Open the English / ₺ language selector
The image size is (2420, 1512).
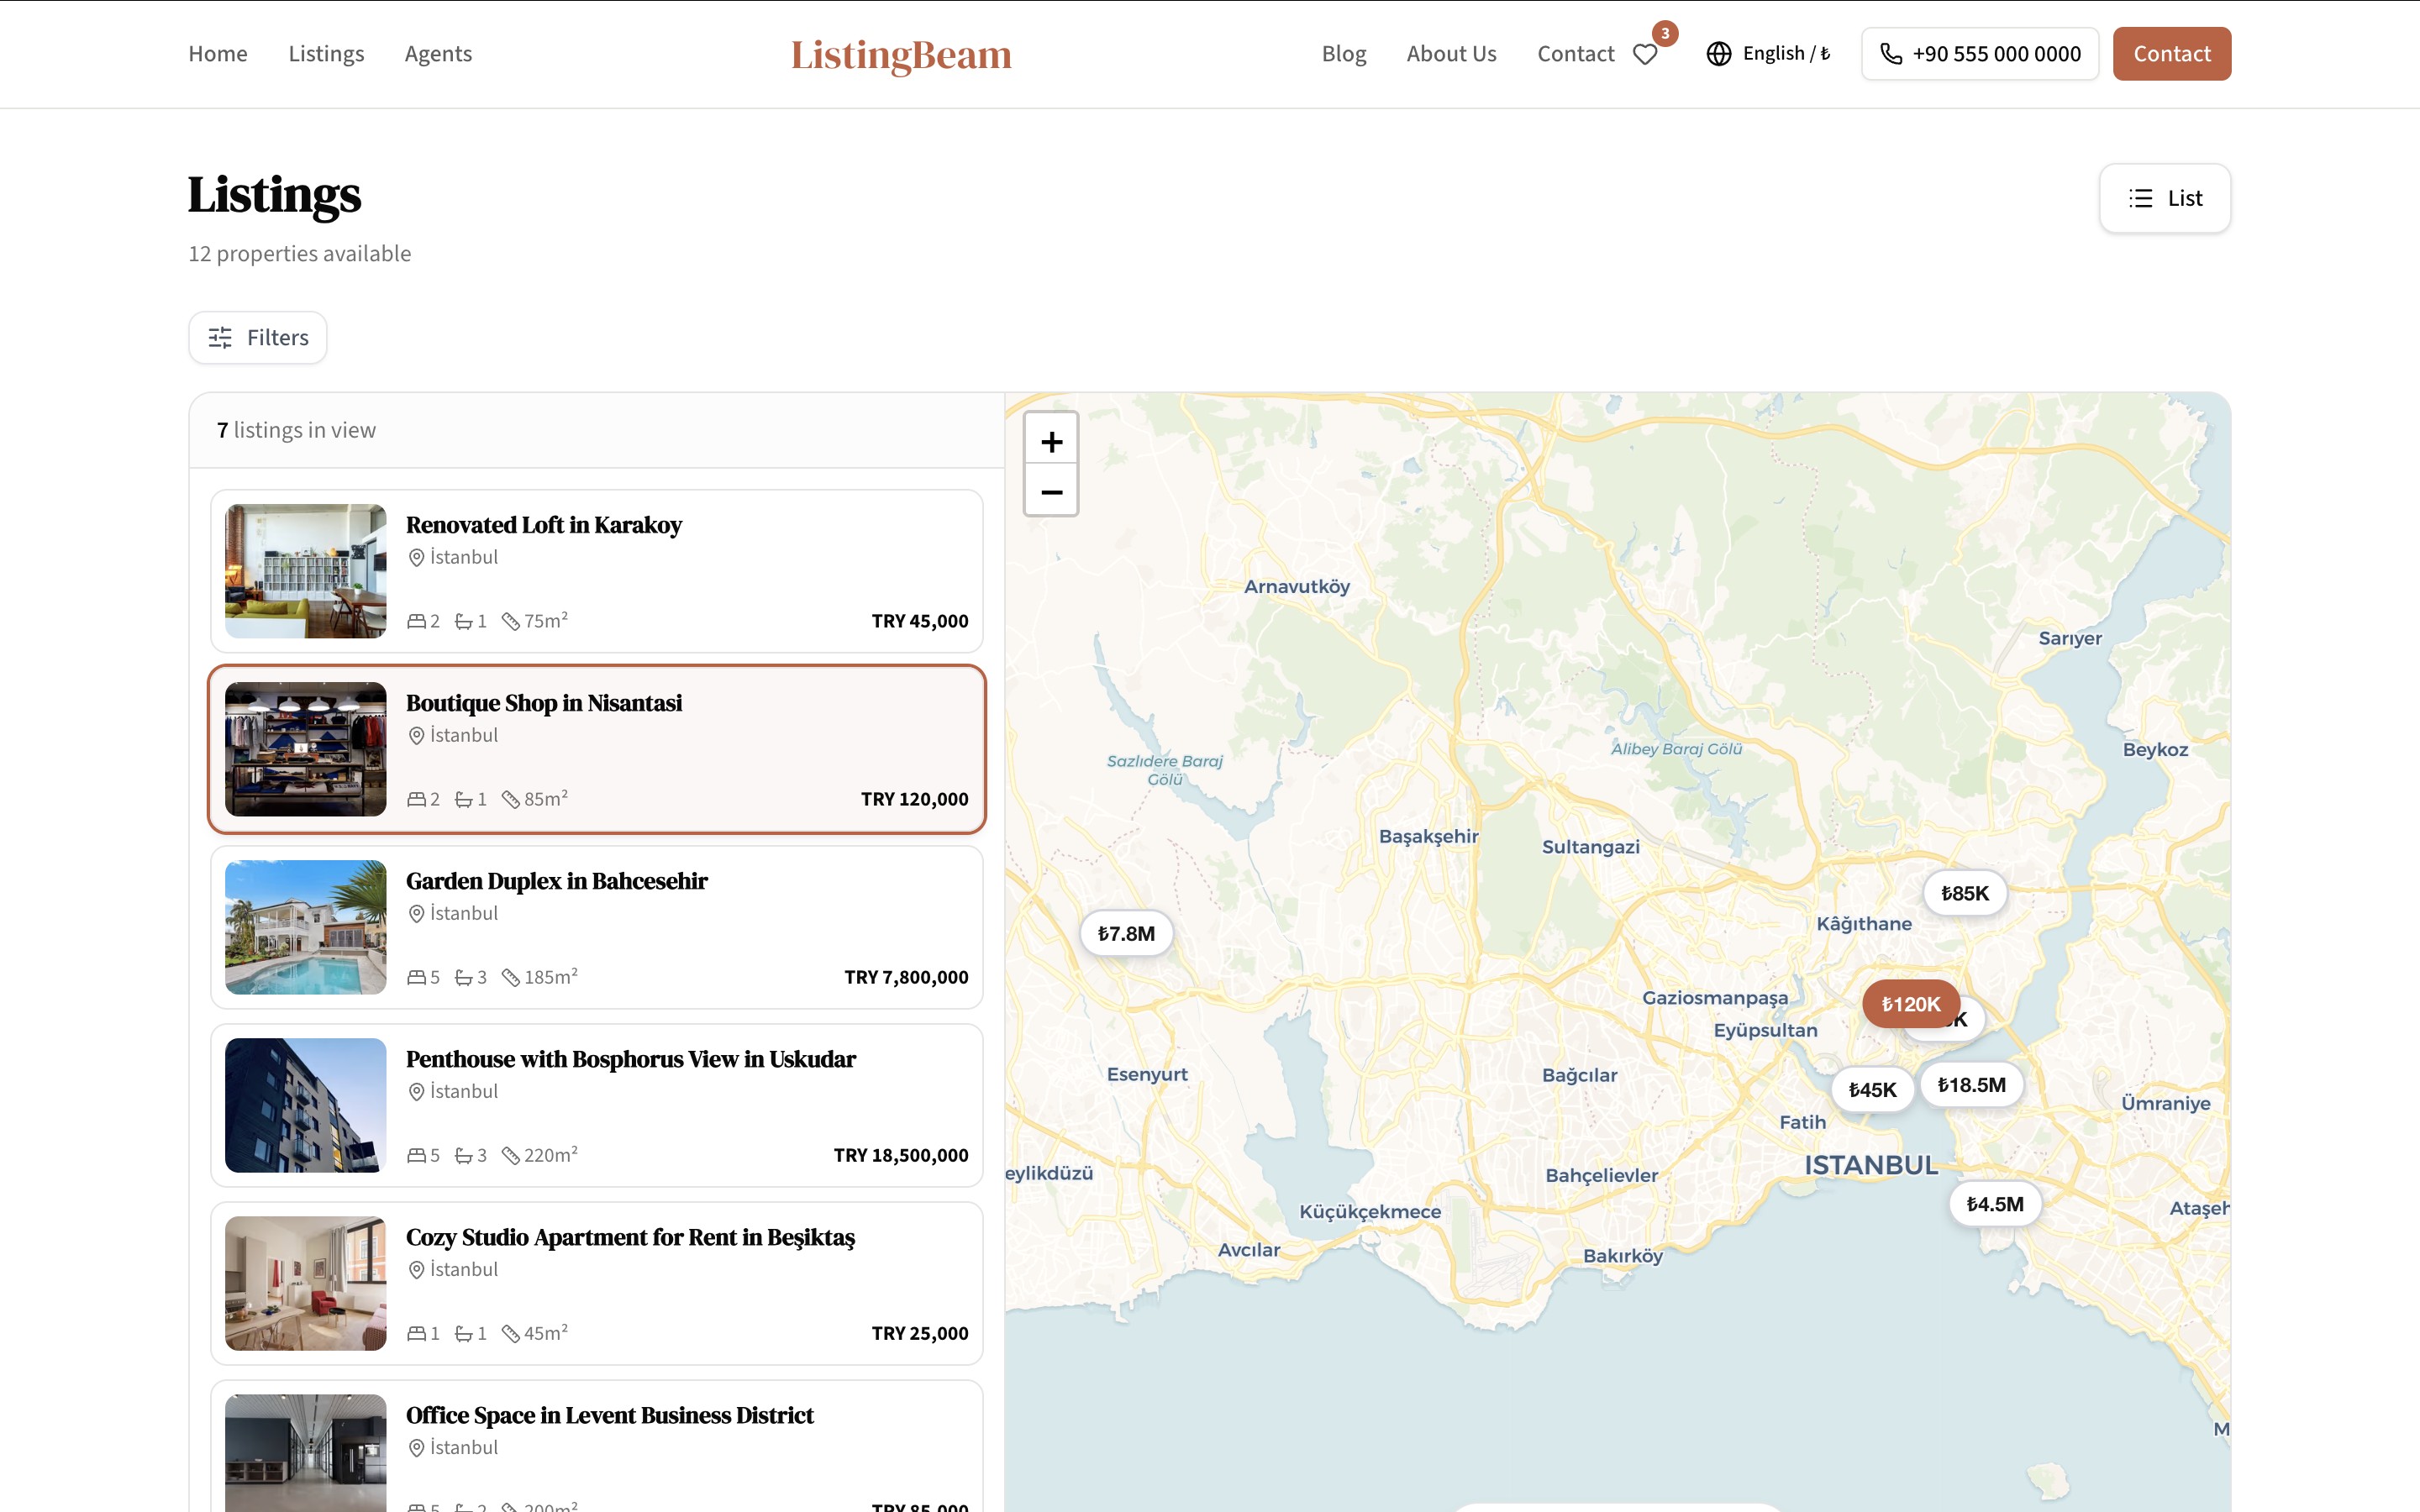click(1785, 54)
